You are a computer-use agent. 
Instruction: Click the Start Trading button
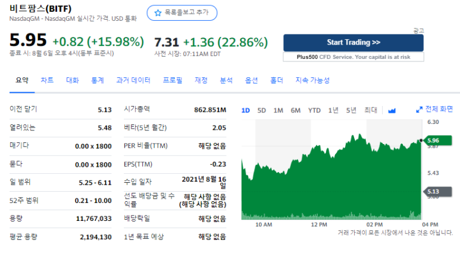[x=353, y=43]
